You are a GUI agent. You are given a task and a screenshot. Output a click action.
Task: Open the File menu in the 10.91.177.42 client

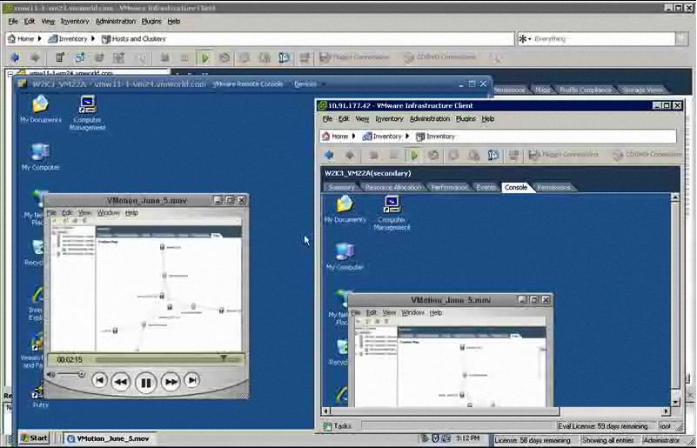327,118
